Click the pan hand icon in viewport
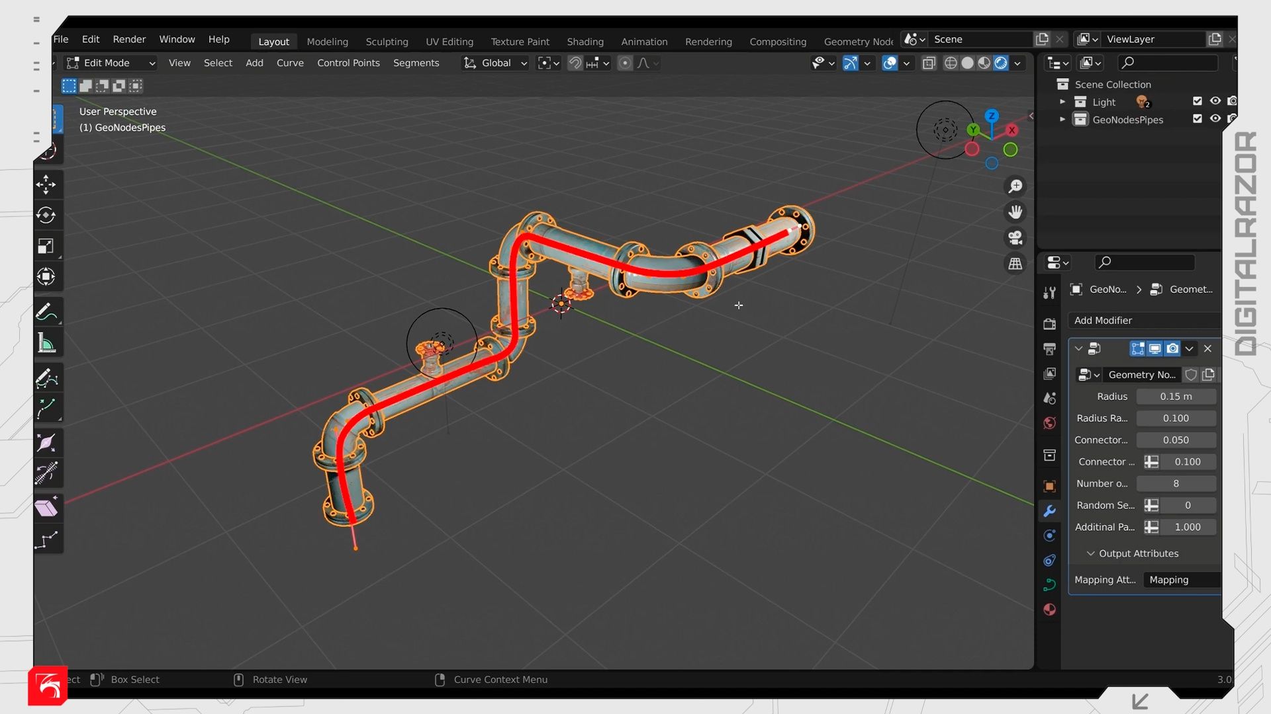The image size is (1271, 714). 1015,212
